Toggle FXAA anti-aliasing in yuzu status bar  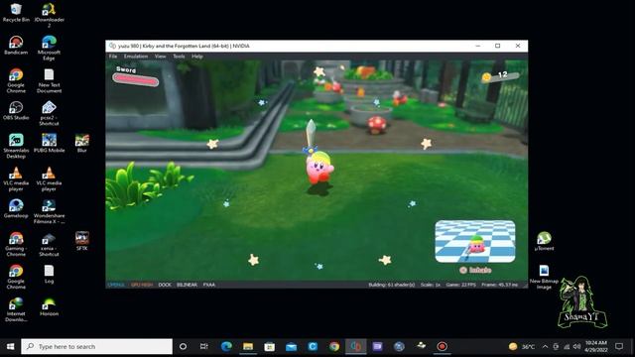click(x=209, y=285)
